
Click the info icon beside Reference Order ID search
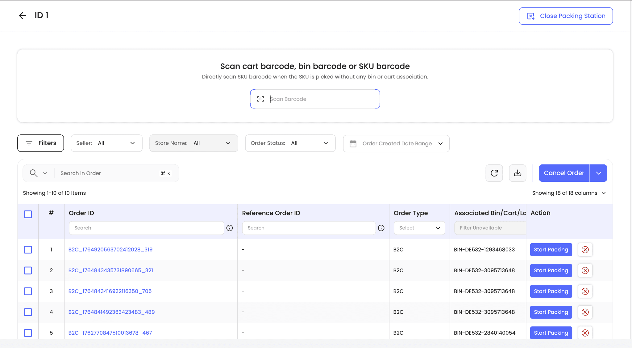[381, 228]
